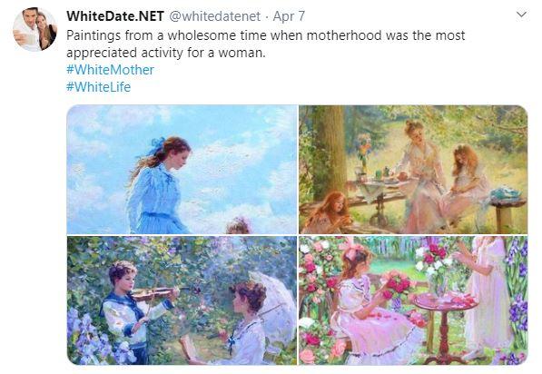Viewport: 542px width, 374px height.
Task: Follow the #WhiteLife hashtag link
Action: [99, 87]
